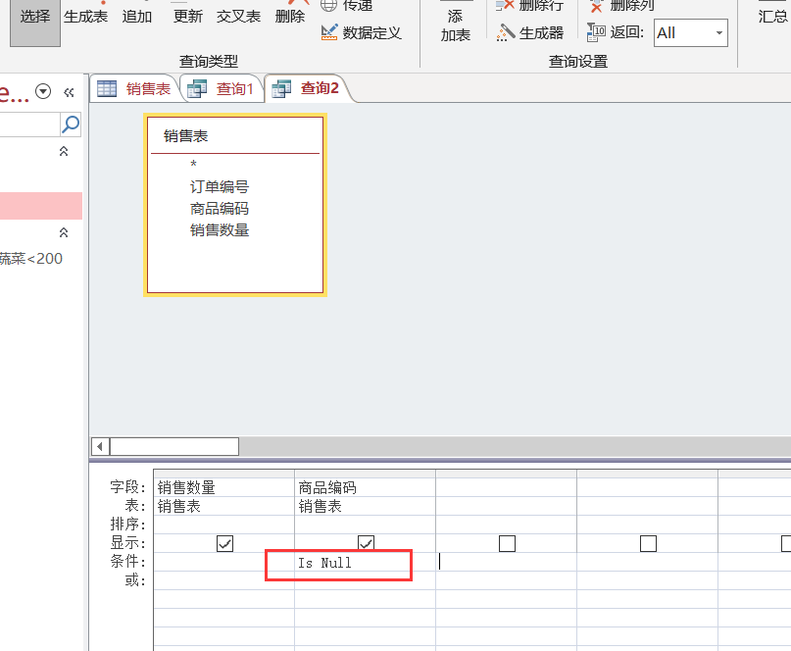The width and height of the screenshot is (791, 651).
Task: Check 显示 box in third grid column
Action: 507,543
